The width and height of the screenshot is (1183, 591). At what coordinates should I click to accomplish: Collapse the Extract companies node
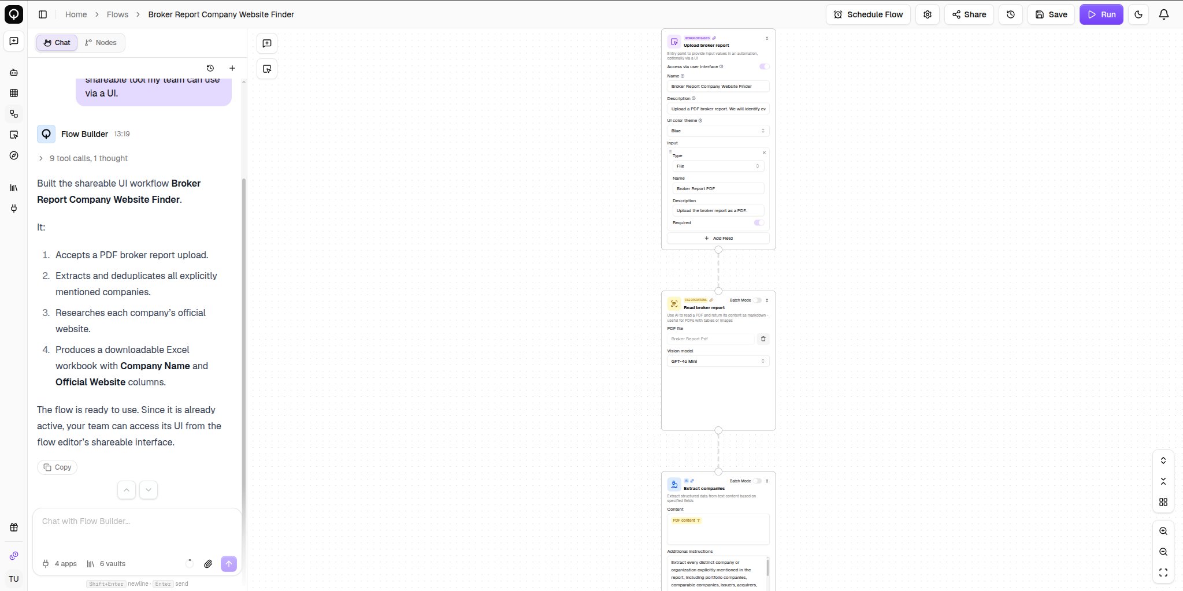[767, 481]
